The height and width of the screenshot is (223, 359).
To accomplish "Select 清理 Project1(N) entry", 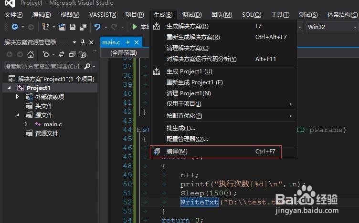I will point(223,93).
